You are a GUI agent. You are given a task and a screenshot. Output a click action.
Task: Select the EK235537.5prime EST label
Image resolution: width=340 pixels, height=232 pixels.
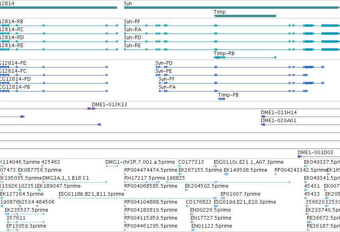tap(26, 210)
